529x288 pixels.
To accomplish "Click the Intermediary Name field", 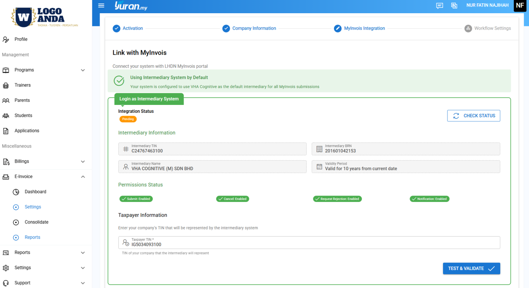I will (212, 166).
